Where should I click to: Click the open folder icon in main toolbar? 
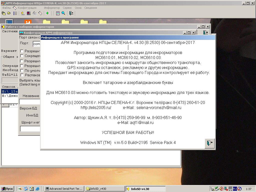pyautogui.click(x=9, y=13)
